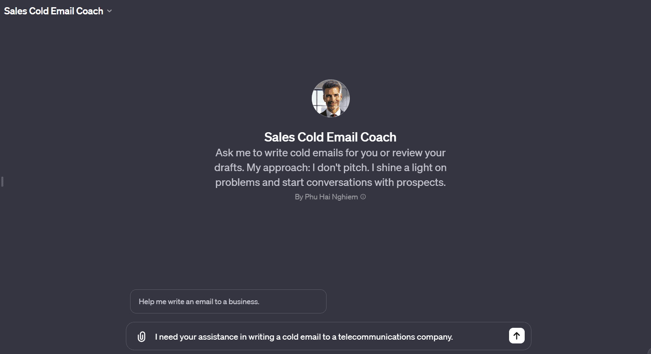Click the name 'Nghiem' in the byline

344,197
